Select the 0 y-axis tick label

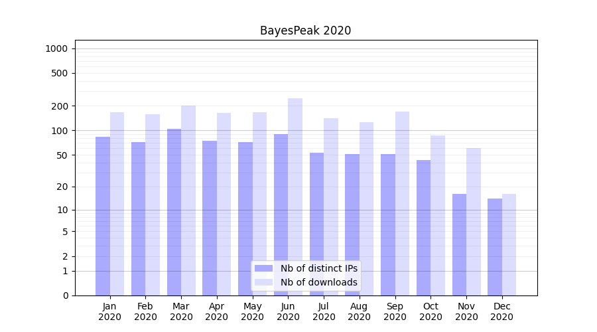(65, 295)
